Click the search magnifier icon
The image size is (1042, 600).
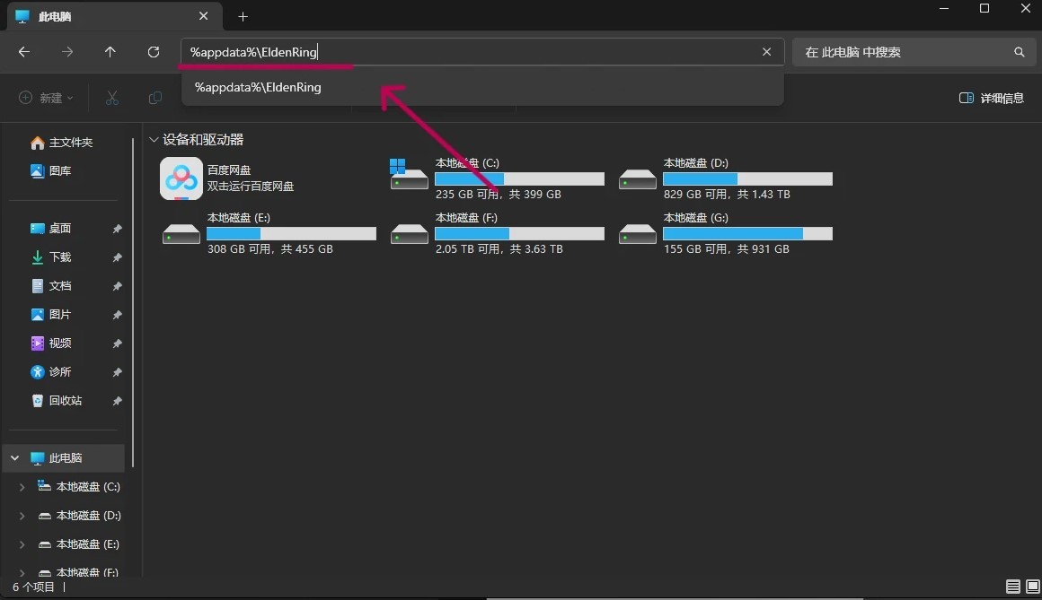coord(1019,52)
